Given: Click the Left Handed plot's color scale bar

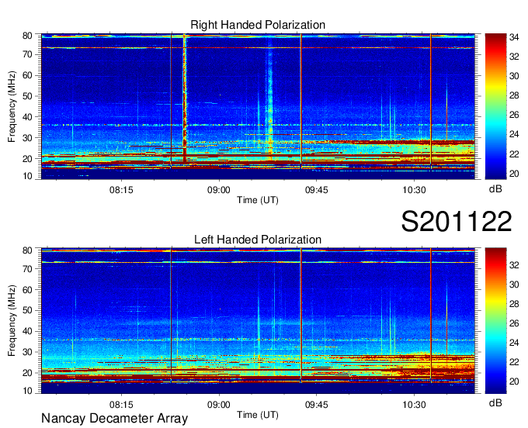Looking at the screenshot, I should click(495, 321).
